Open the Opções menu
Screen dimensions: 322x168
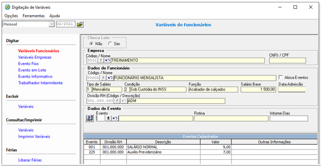[x=11, y=16]
